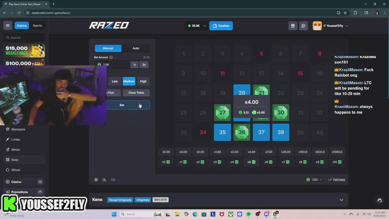
Task: Open game settings gear icon
Action: [96, 180]
